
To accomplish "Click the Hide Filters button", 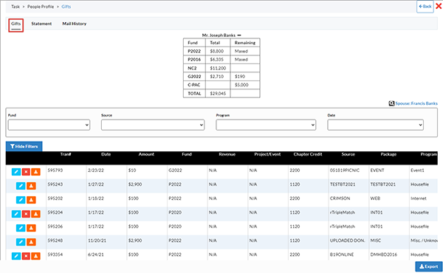I will 24,146.
